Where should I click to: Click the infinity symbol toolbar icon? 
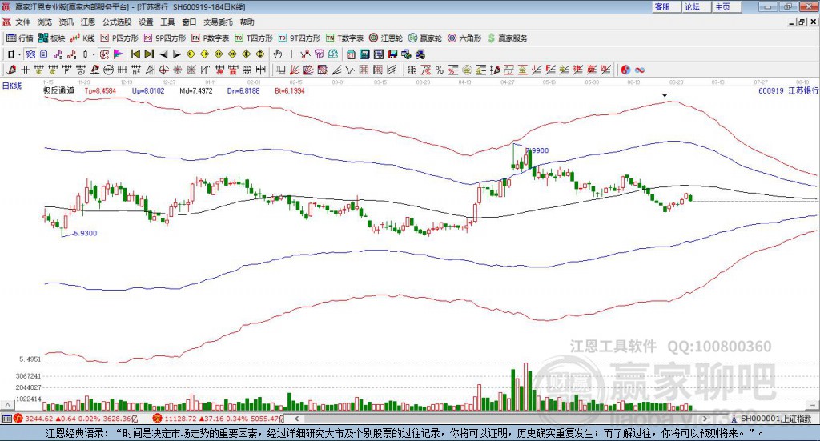640,70
